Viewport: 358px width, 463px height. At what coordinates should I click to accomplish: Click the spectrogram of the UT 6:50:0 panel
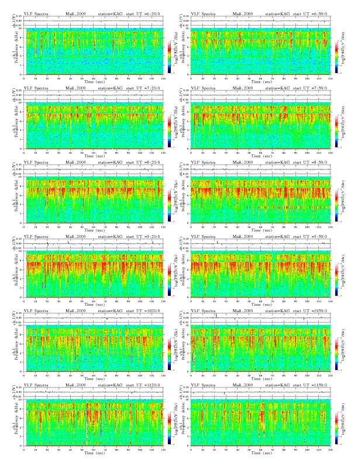click(261, 51)
